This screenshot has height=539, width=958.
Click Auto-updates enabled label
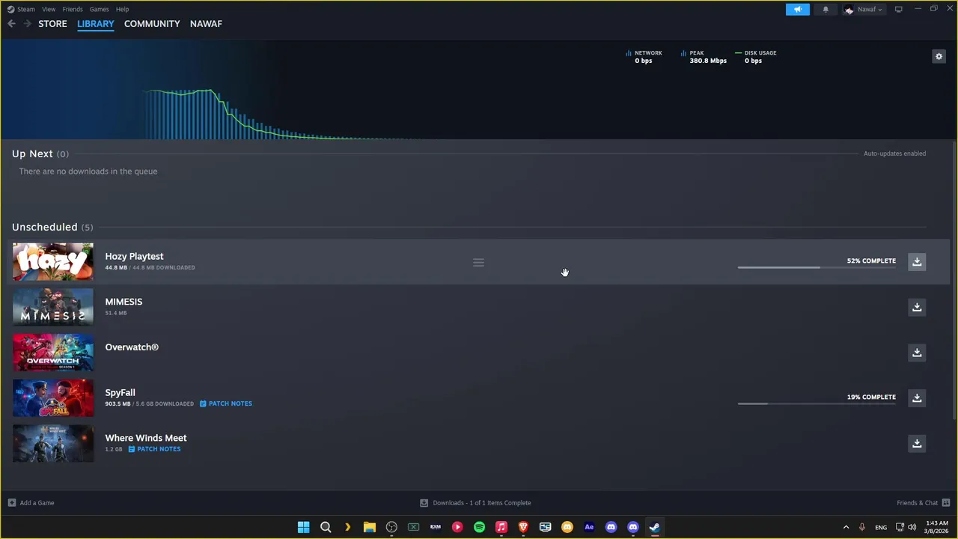pos(894,153)
